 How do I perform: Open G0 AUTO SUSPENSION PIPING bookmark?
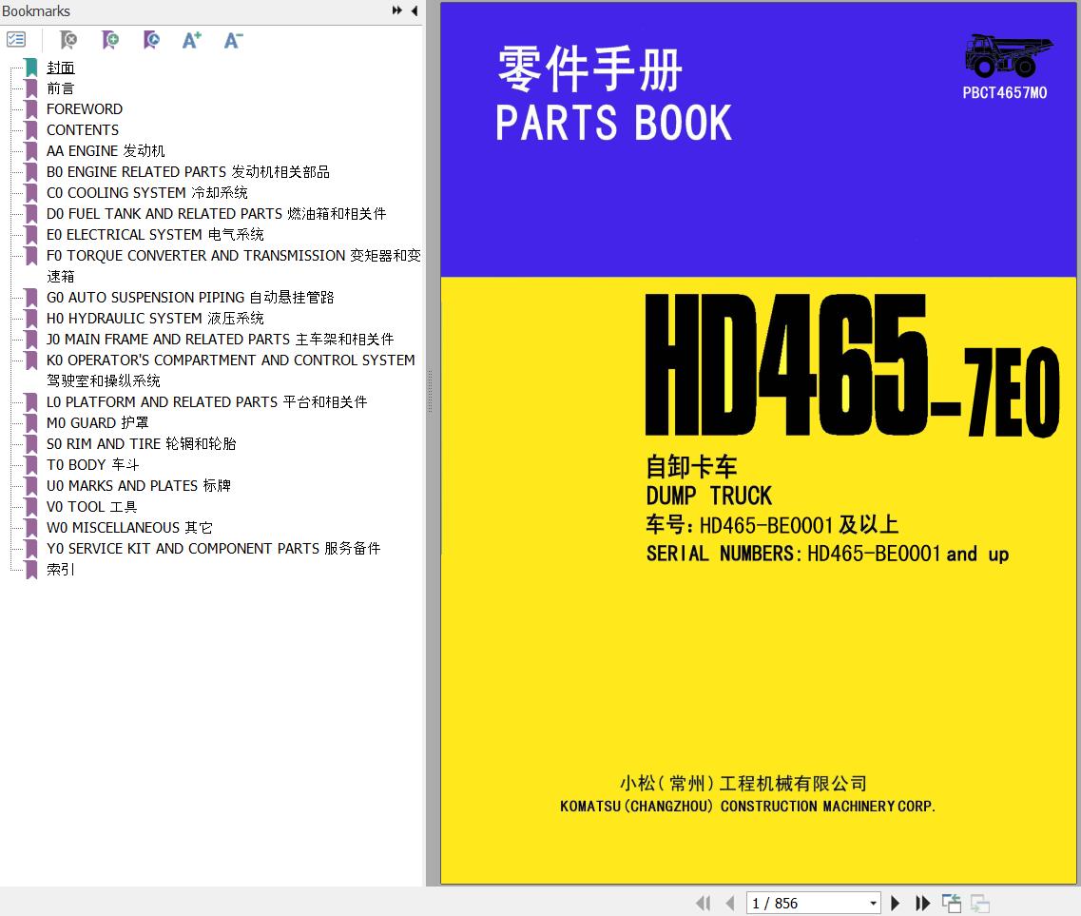point(189,298)
